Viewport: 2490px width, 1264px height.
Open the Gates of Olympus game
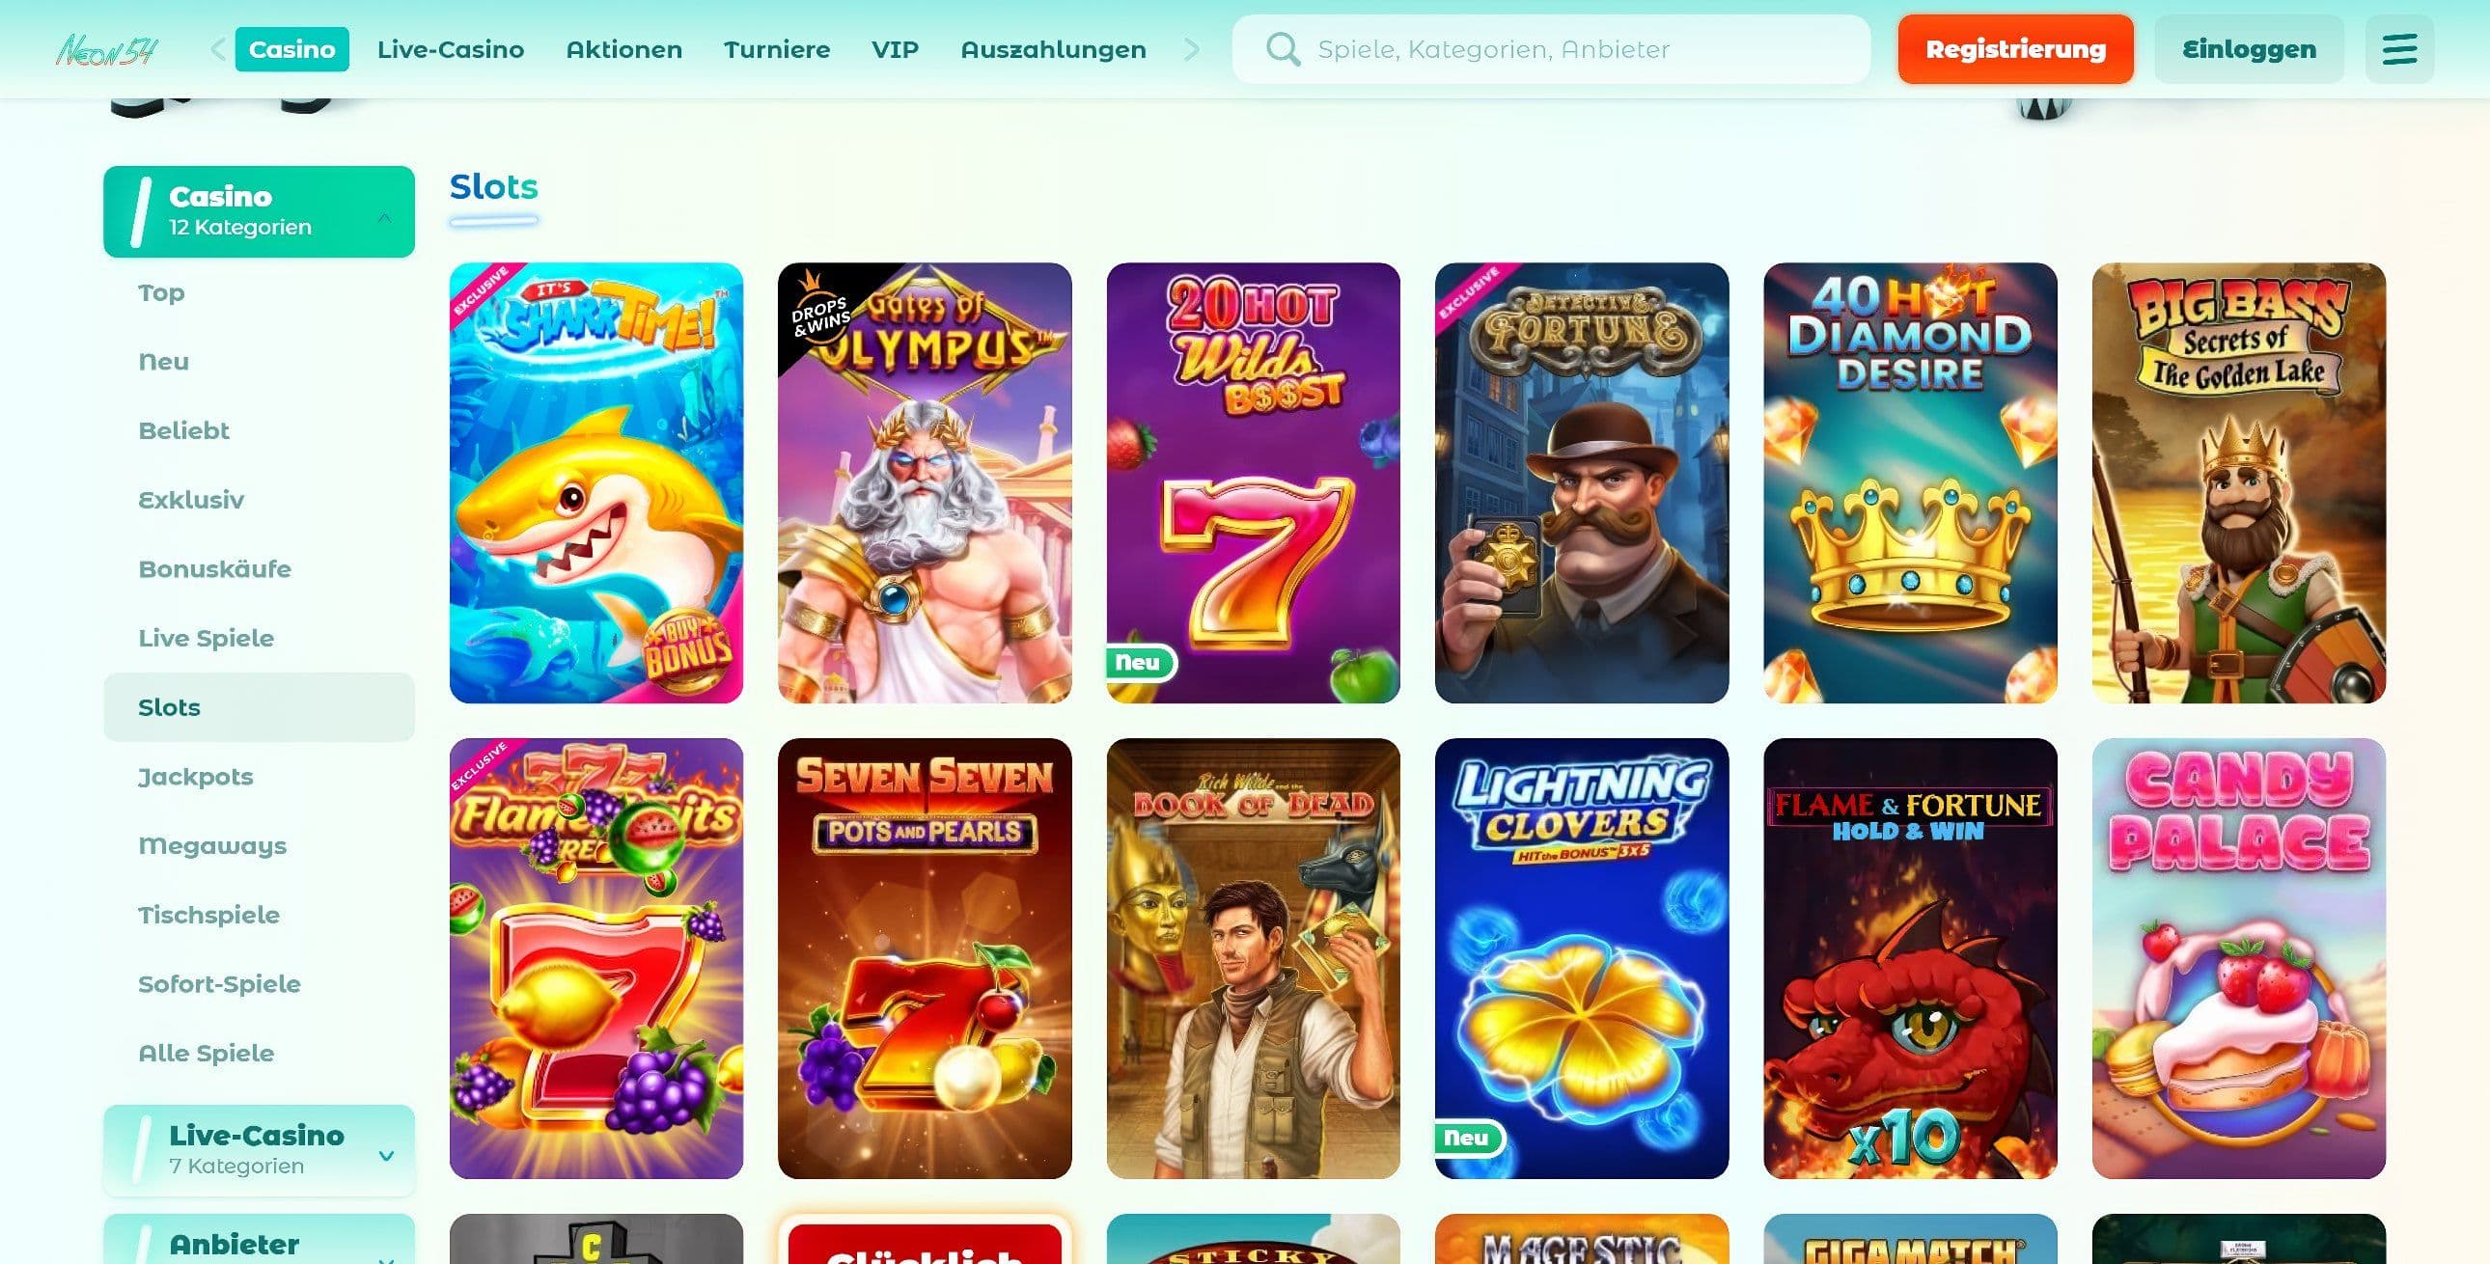[x=924, y=482]
